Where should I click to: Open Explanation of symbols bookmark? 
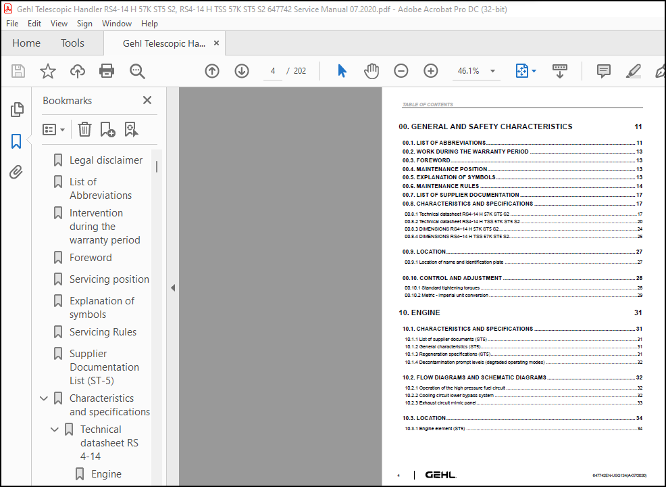[x=102, y=308]
